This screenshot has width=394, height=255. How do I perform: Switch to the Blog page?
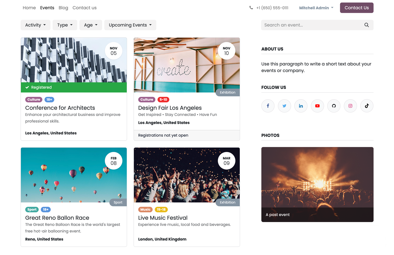tap(63, 8)
